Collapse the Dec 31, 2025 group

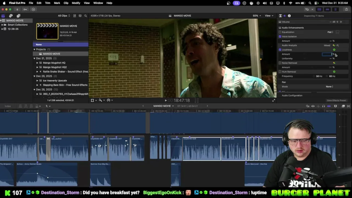tap(34, 58)
